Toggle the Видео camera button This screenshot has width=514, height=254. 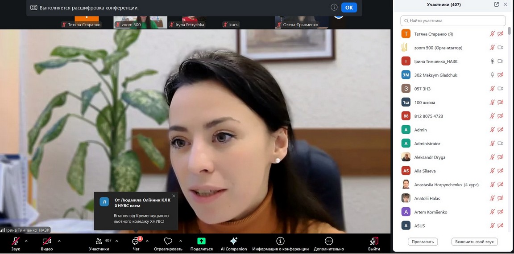(47, 241)
